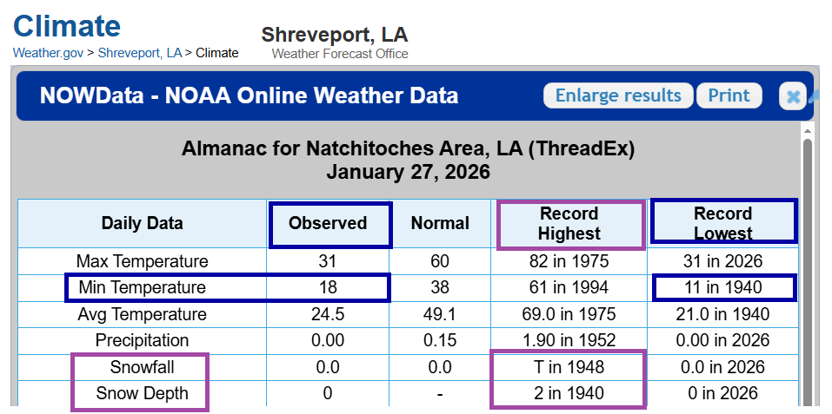Click observed Precipitation value 0.00

328,340
